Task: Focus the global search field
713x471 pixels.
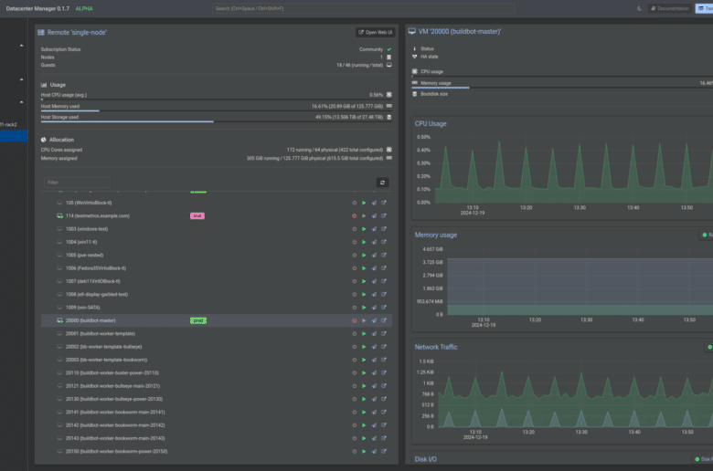Action: click(x=363, y=8)
